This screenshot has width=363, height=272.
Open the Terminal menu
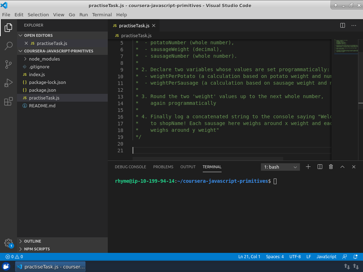102,15
